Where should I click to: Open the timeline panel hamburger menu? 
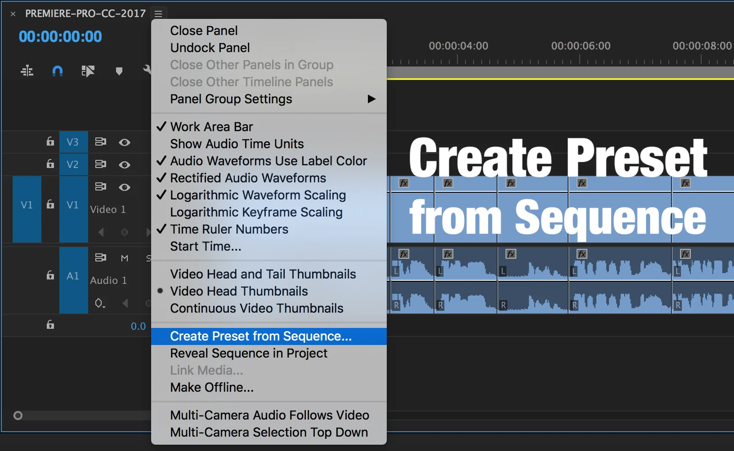(158, 13)
